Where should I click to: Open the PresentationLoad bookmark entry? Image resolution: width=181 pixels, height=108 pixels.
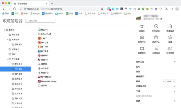coord(47,81)
